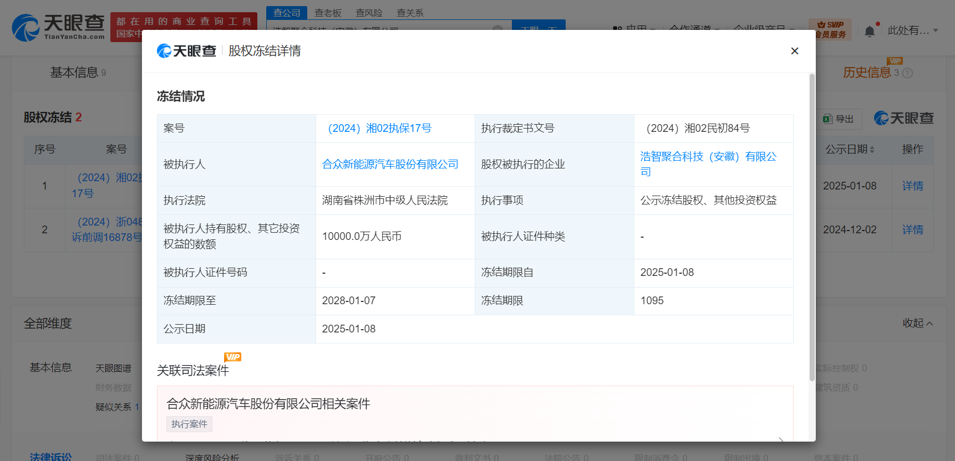Switch to 查风险 search tab

point(369,13)
